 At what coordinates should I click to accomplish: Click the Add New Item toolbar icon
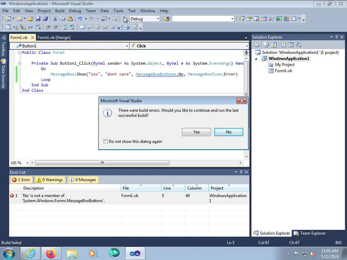[19, 19]
